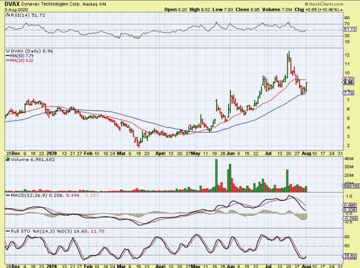Click the Jul label on price date axis

tap(269, 153)
